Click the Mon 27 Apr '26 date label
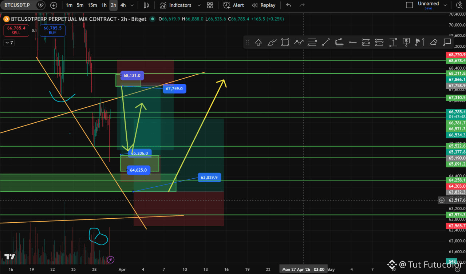The width and height of the screenshot is (466, 274). point(304,270)
